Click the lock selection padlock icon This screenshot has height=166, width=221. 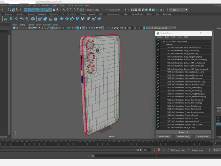[x=54, y=10]
